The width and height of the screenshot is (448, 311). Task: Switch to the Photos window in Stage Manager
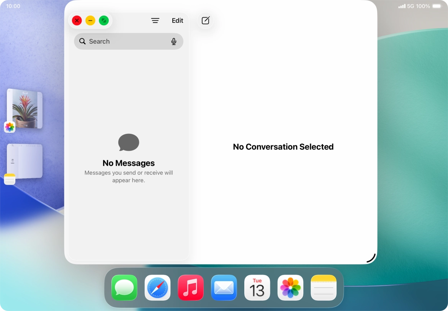pyautogui.click(x=24, y=109)
